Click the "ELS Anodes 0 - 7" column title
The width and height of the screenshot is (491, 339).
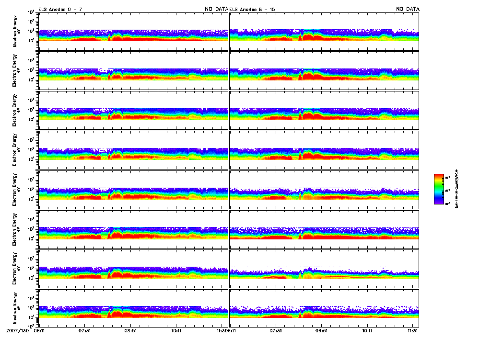(x=60, y=10)
